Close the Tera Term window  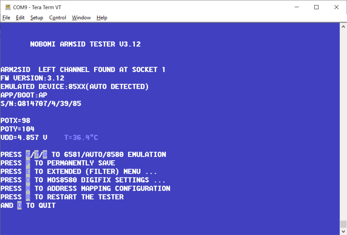tap(336, 7)
